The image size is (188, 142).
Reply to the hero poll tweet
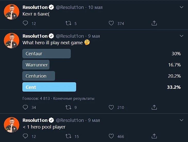coord(25,107)
